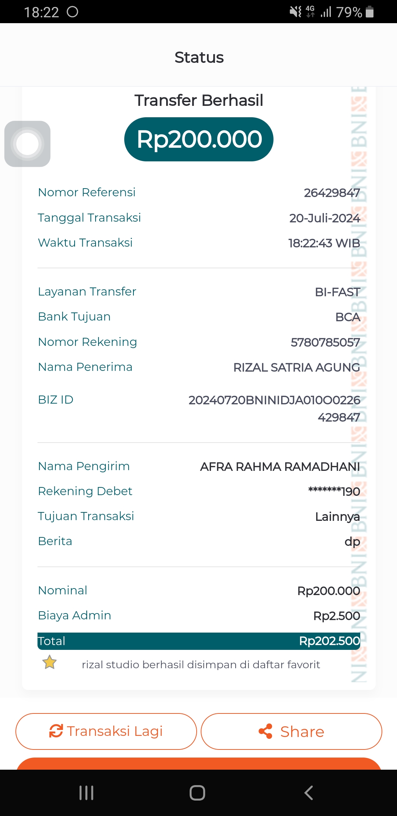The height and width of the screenshot is (816, 397).
Task: Tap the Transaksi Lagi button
Action: point(106,731)
